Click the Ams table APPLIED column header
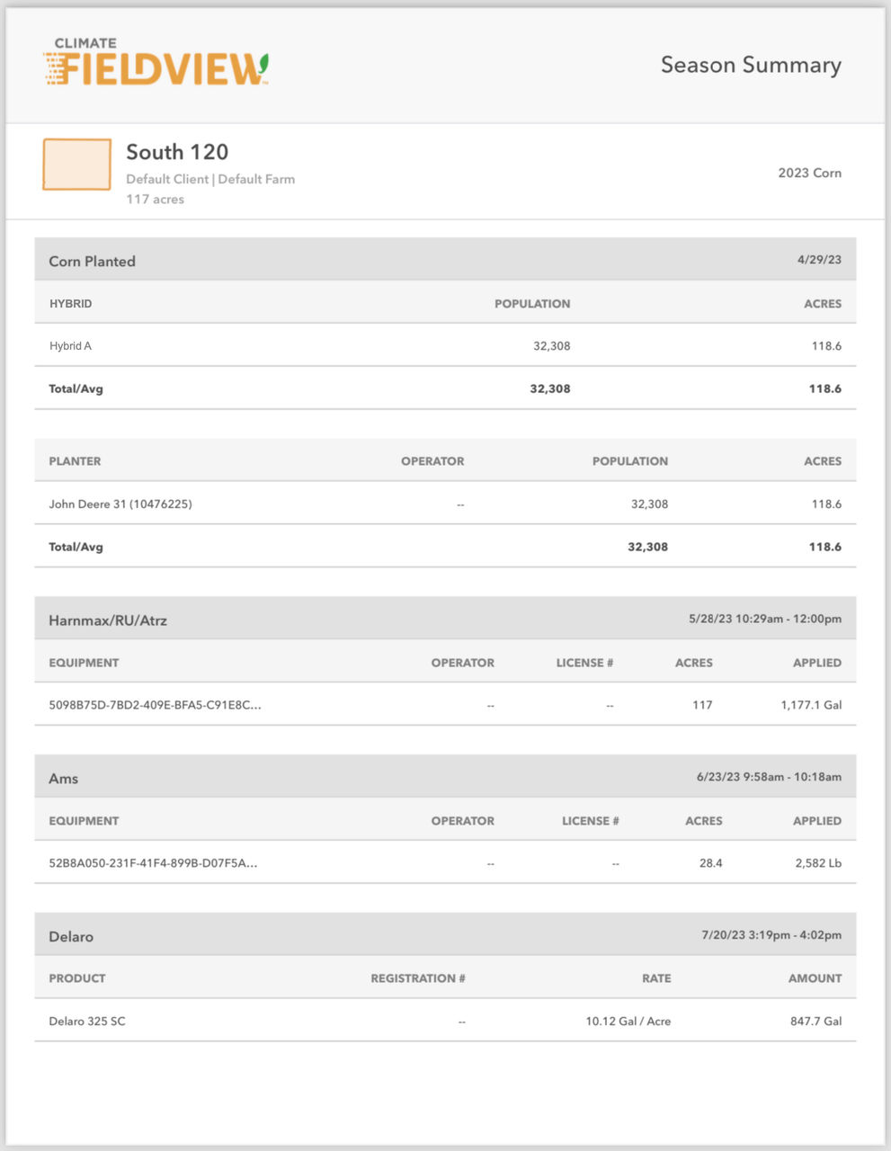 click(x=817, y=821)
